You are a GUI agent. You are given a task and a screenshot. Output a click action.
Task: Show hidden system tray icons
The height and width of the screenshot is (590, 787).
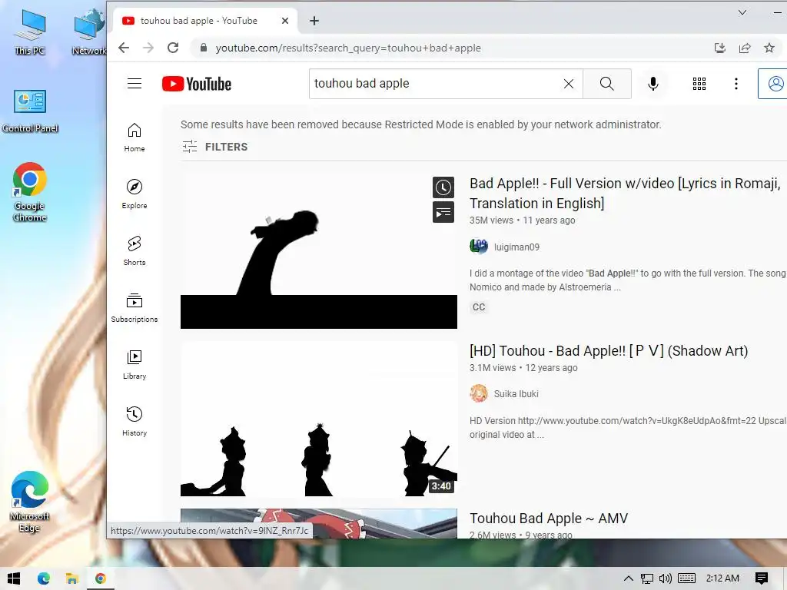pos(629,578)
